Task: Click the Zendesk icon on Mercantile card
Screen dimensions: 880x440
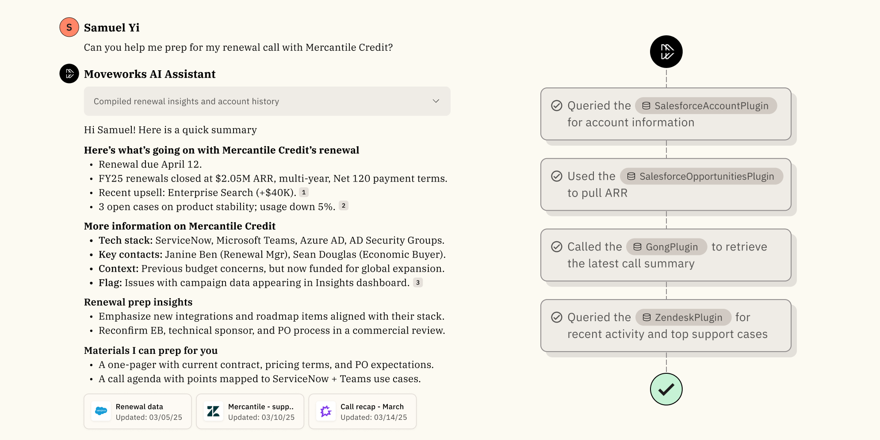Action: (x=213, y=411)
